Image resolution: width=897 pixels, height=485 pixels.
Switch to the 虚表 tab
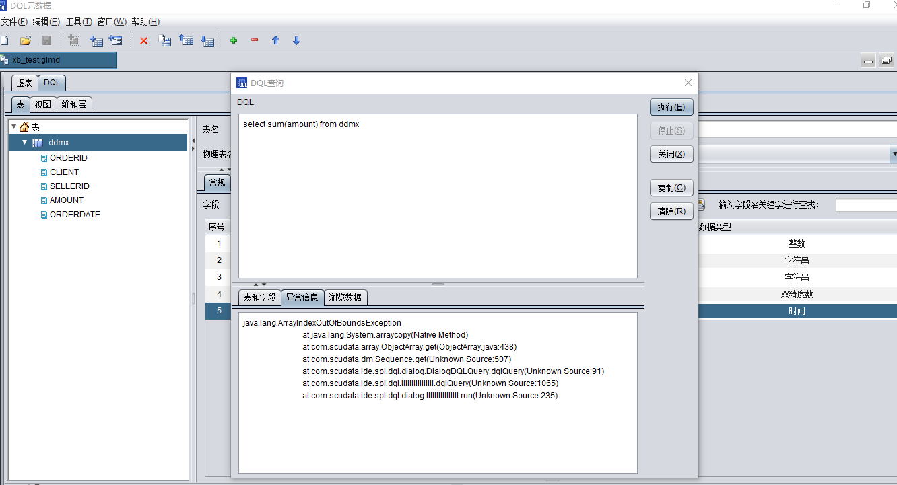[24, 83]
